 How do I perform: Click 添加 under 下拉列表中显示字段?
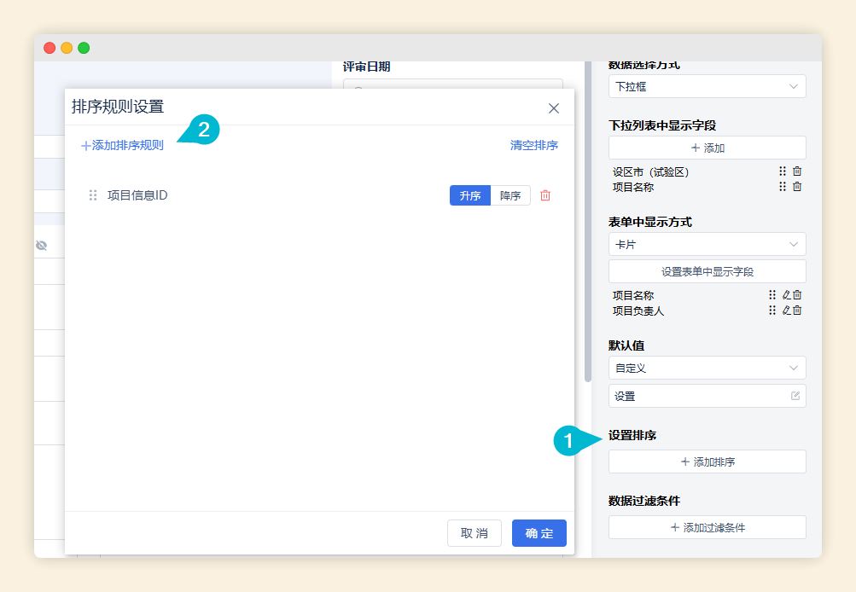coord(708,148)
